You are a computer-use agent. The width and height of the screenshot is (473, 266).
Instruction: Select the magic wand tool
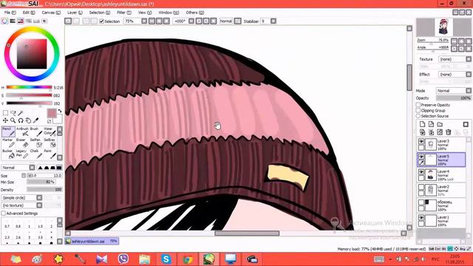(21, 113)
